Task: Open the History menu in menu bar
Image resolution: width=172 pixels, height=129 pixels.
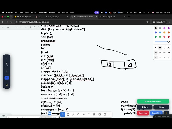Action: (x=34, y=13)
